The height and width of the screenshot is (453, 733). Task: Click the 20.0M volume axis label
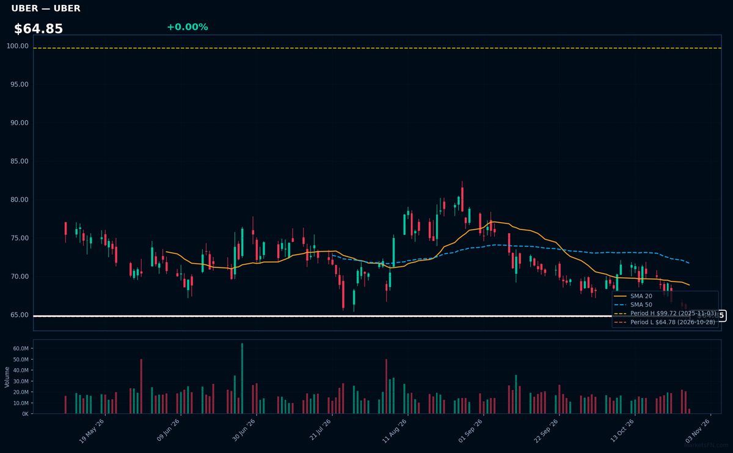click(21, 392)
